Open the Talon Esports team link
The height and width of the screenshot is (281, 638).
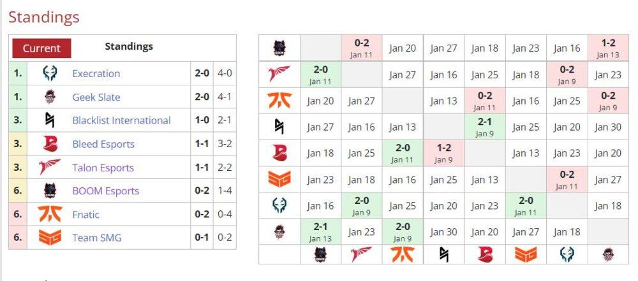coord(103,168)
